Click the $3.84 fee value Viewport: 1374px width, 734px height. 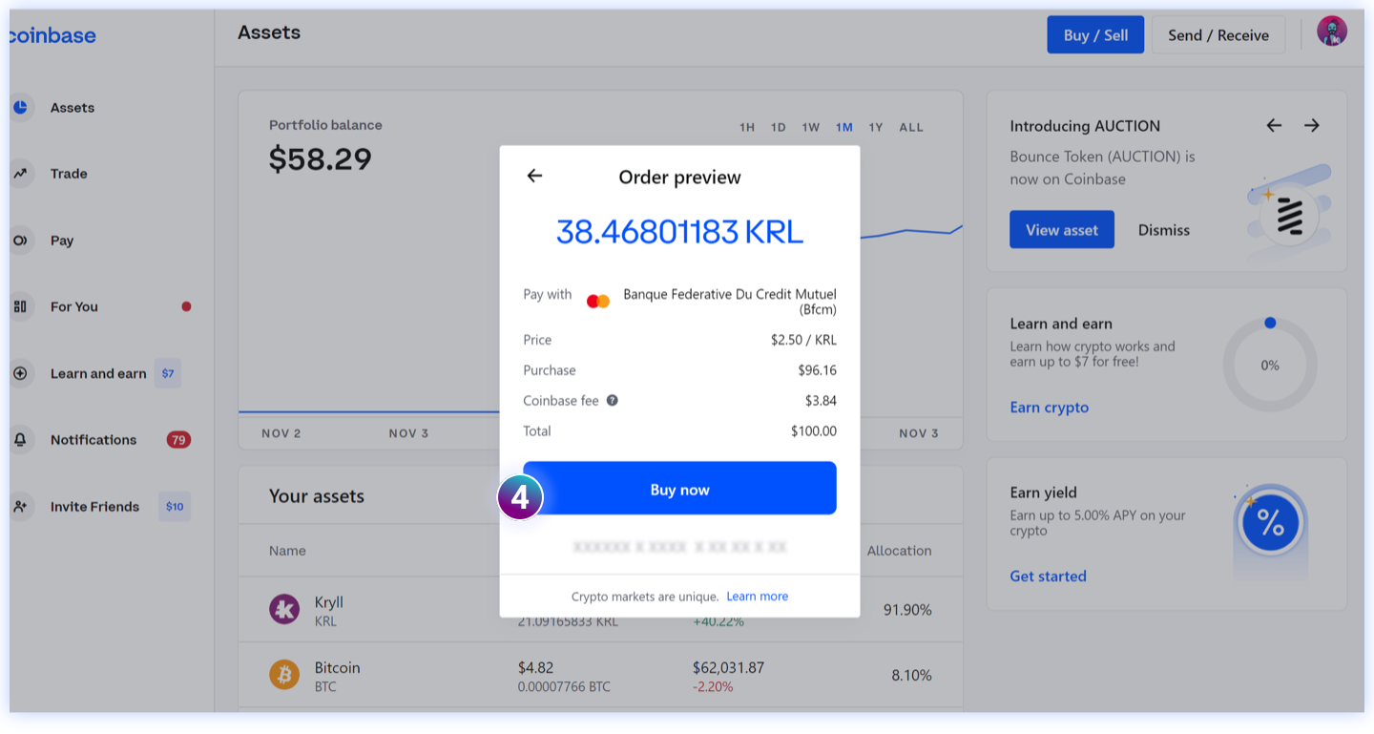[821, 401]
